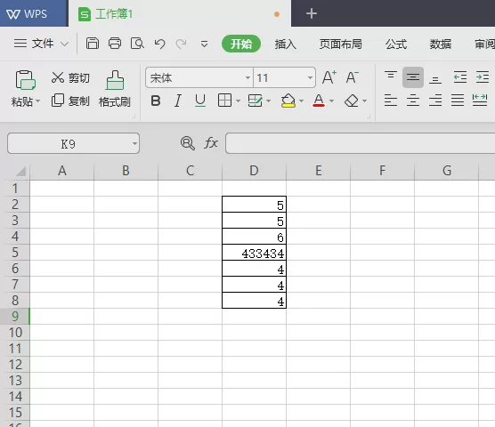This screenshot has width=495, height=427.
Task: Toggle Underline formatting
Action: [200, 101]
